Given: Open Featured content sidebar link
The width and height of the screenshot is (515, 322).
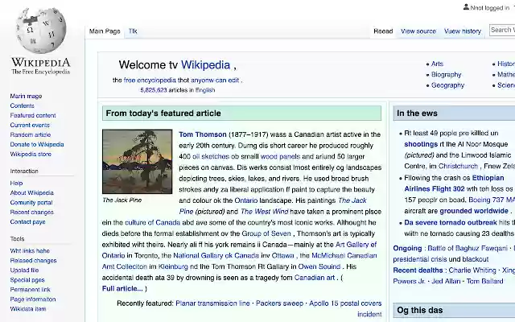Looking at the screenshot, I should point(33,115).
